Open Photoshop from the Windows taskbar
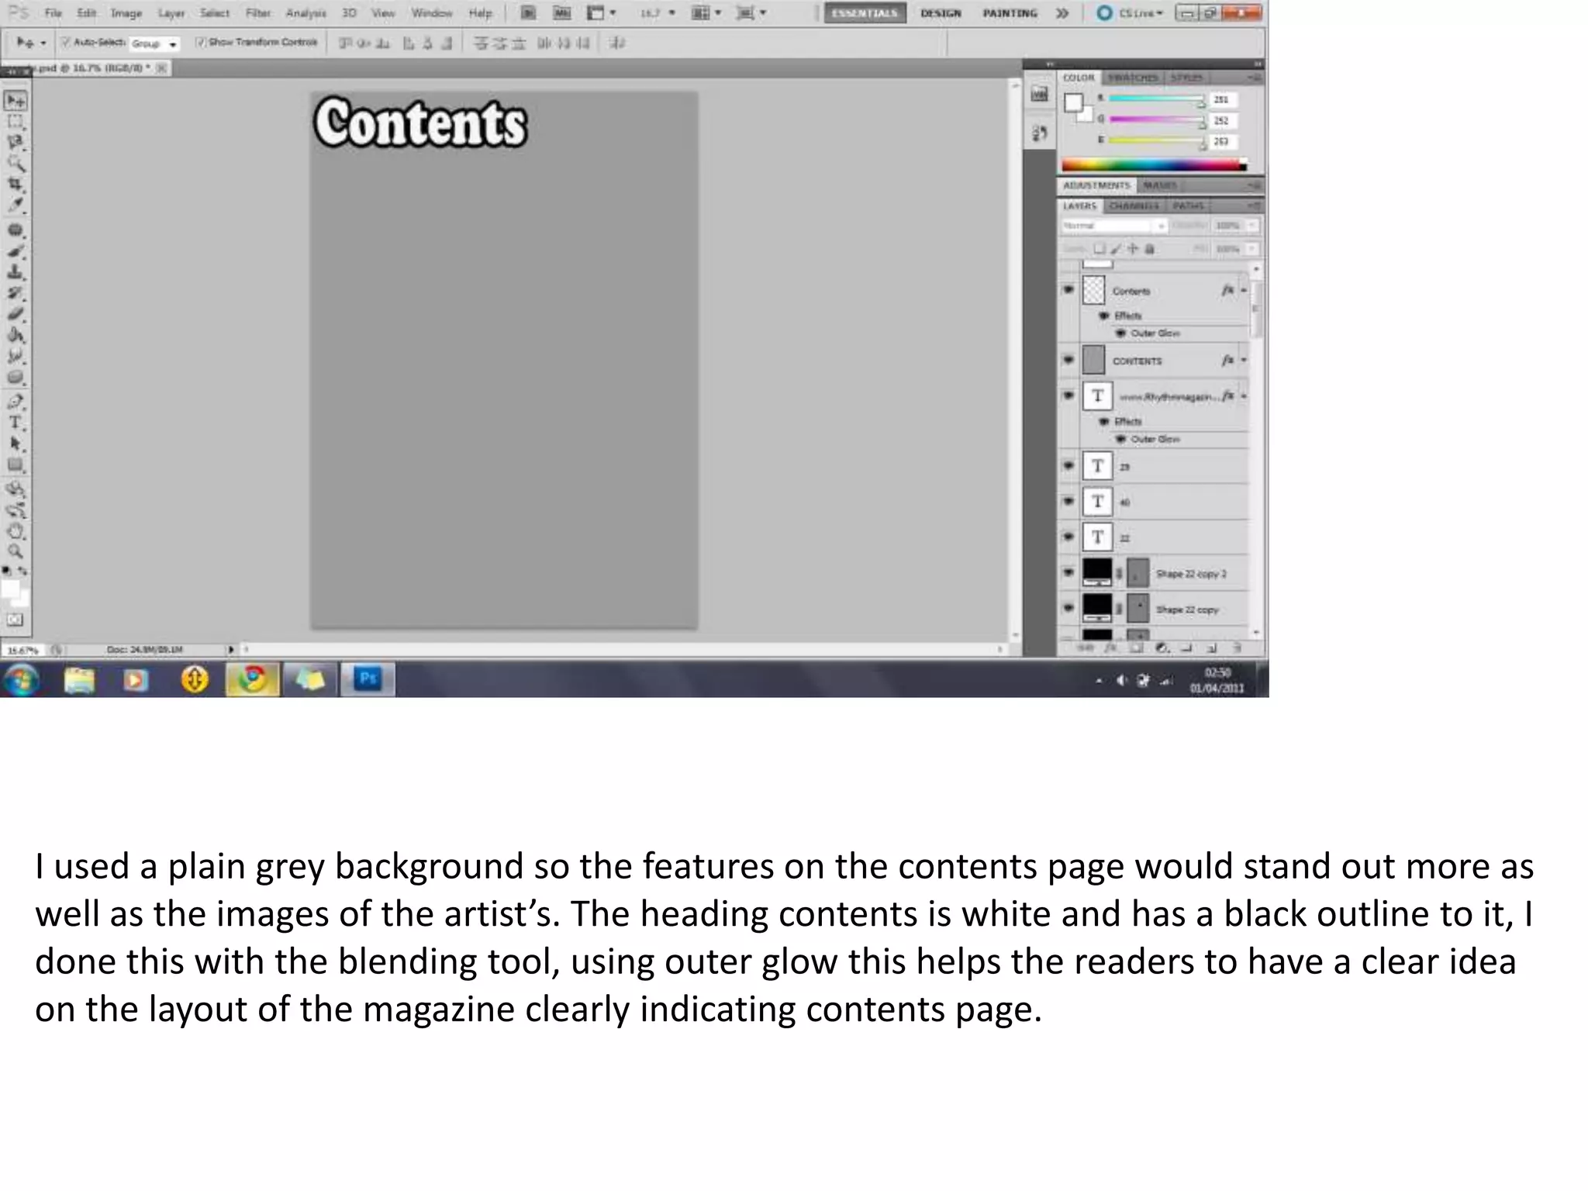This screenshot has height=1191, width=1588. tap(368, 679)
